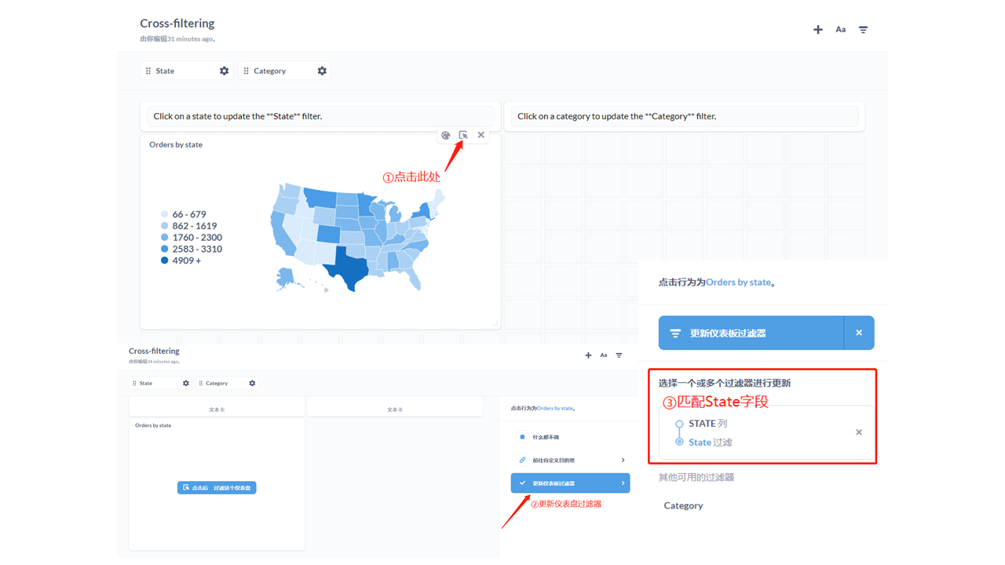The width and height of the screenshot is (1005, 565).
Task: Open the filter funnel icon at top right
Action: [x=863, y=29]
